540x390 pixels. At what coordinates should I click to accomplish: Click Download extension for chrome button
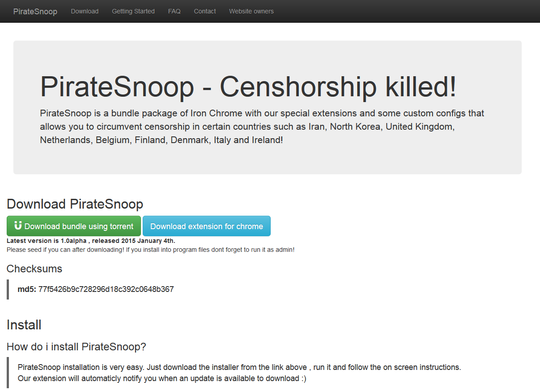[206, 226]
